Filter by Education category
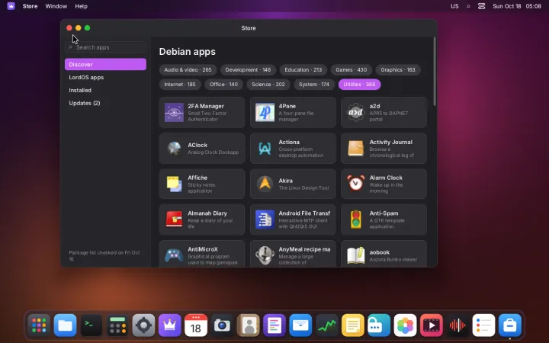549x343 pixels. click(x=303, y=69)
